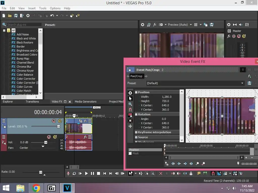Click the Search plug-ins field
The width and height of the screenshot is (258, 193).
click(x=24, y=25)
